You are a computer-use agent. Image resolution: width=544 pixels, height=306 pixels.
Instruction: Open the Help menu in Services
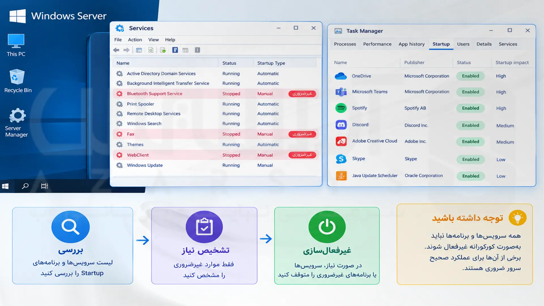(170, 40)
